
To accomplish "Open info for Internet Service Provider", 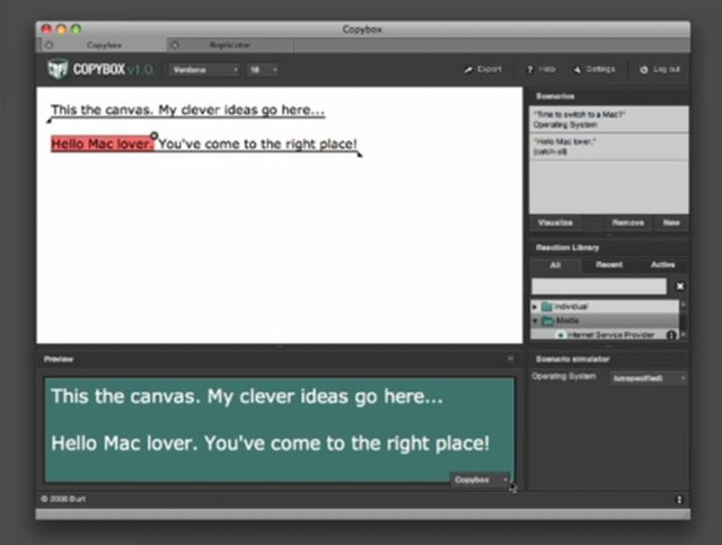I will 671,335.
